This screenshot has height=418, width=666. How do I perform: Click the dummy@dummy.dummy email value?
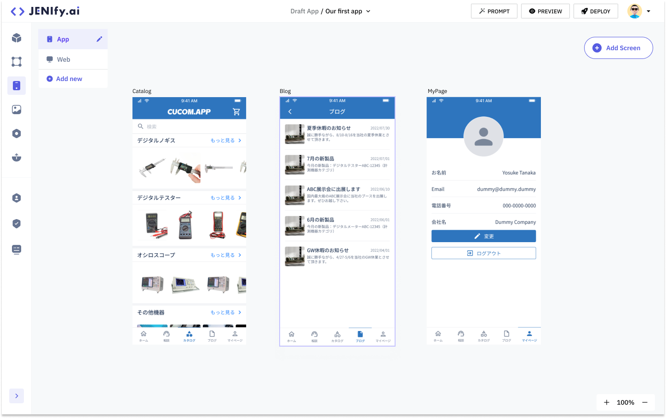506,189
